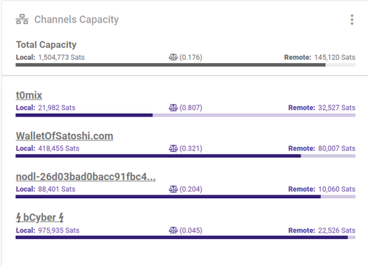Click the Total Capacity heading
This screenshot has width=368, height=267.
coord(46,45)
